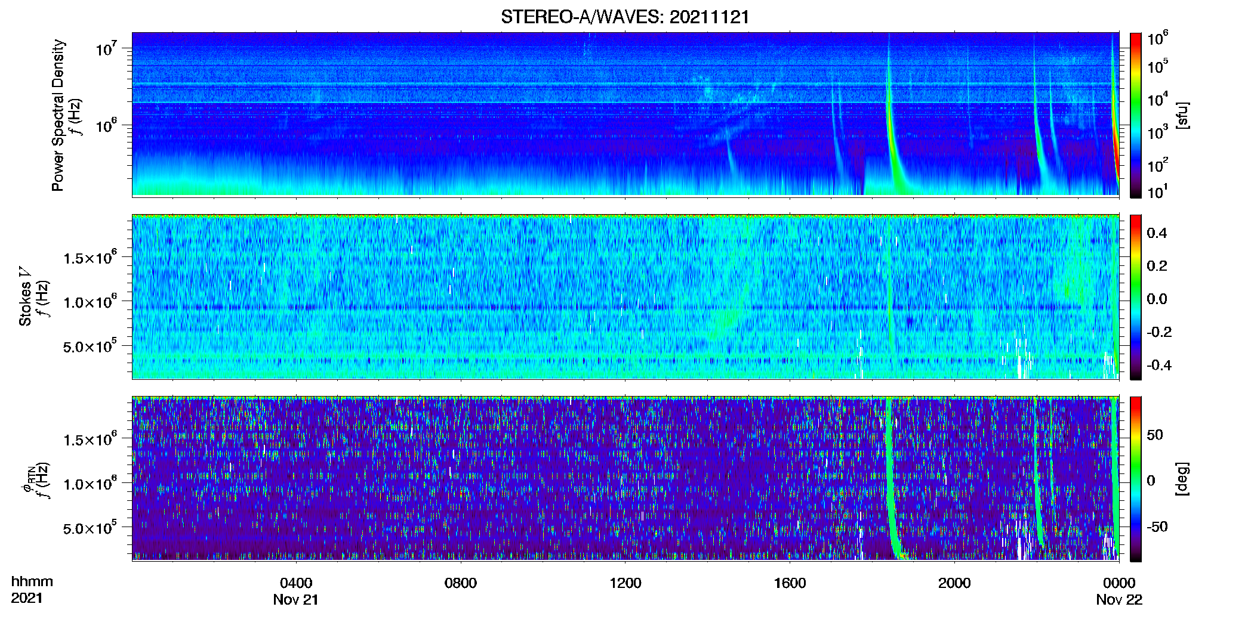Click the 2021 year label
The width and height of the screenshot is (1251, 644).
[27, 598]
